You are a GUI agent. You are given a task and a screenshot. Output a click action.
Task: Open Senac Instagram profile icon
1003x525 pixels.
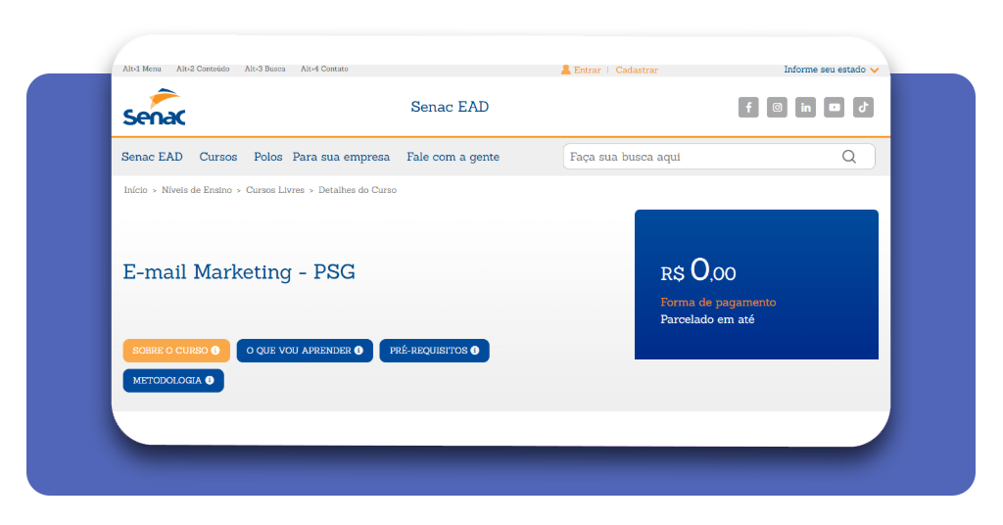(x=777, y=108)
